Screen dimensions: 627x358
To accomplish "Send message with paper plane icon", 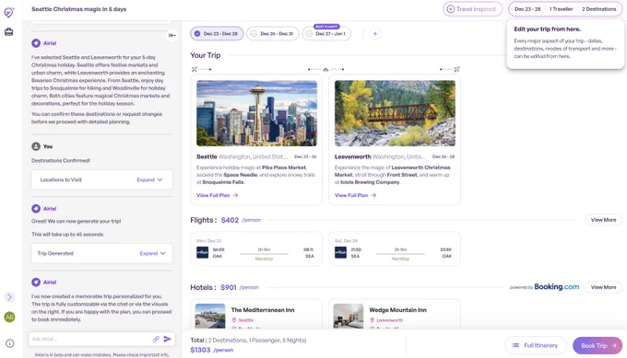I will point(168,339).
